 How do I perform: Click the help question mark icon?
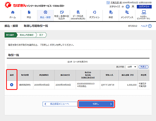(150, 26)
